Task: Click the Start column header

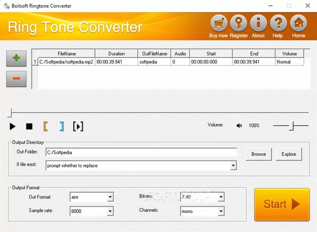Action: tap(211, 53)
